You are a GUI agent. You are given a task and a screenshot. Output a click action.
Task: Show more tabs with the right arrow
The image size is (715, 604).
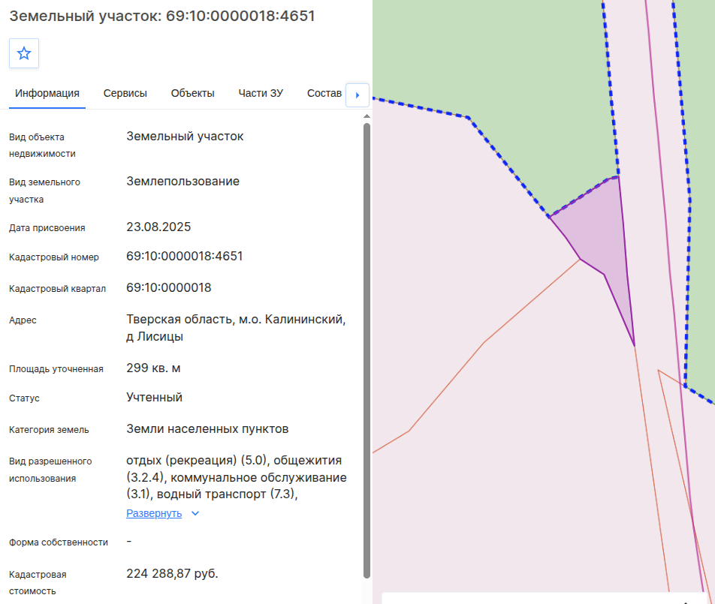pos(357,95)
